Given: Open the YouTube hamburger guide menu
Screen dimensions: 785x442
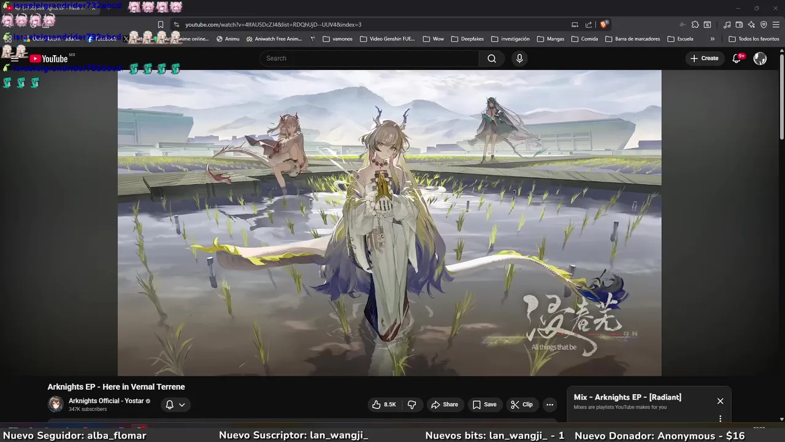Looking at the screenshot, I should 15,58.
